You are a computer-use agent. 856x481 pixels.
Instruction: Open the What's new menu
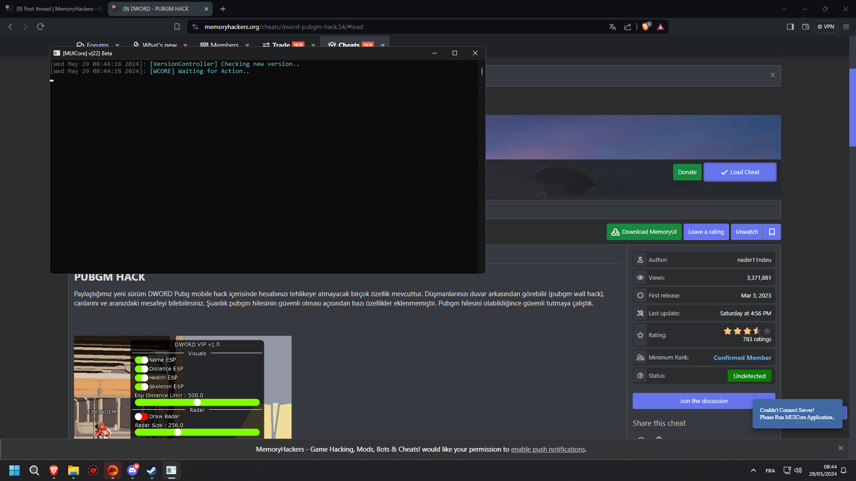(155, 45)
